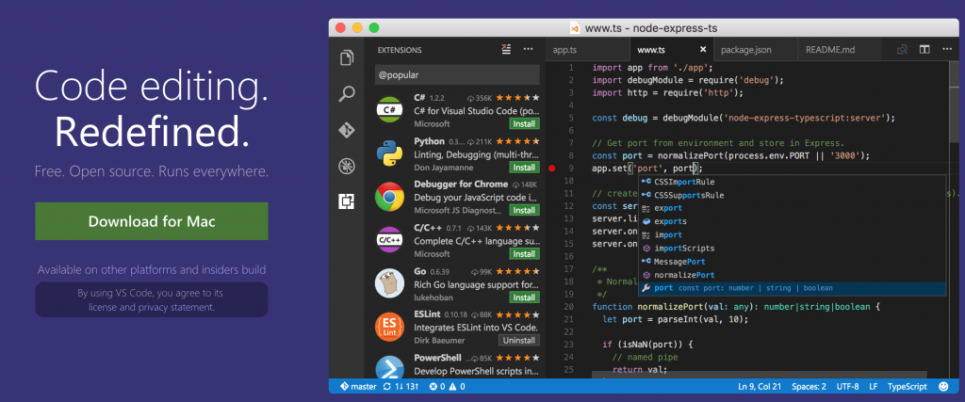
Task: Split the editor with split icon
Action: pyautogui.click(x=924, y=50)
